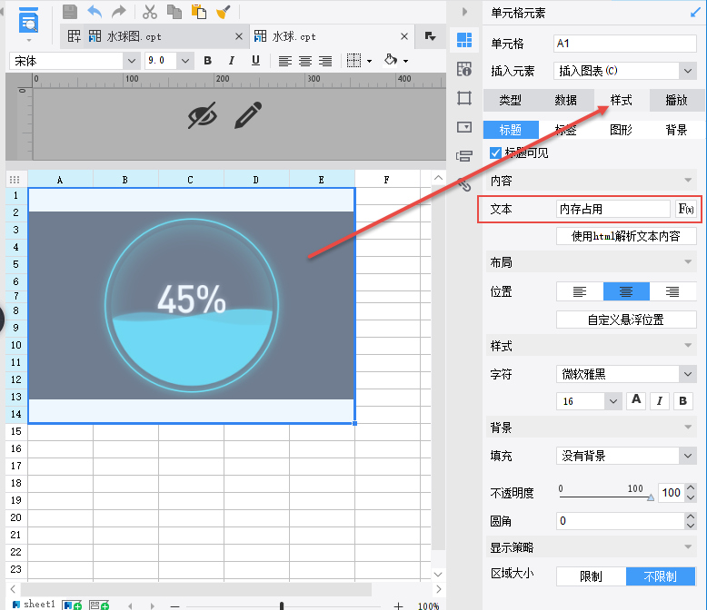707x610 pixels.
Task: Toggle bold in font toolbar
Action: (207, 61)
